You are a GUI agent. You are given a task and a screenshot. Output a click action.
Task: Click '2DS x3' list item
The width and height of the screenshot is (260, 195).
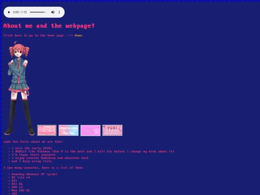tap(17, 187)
